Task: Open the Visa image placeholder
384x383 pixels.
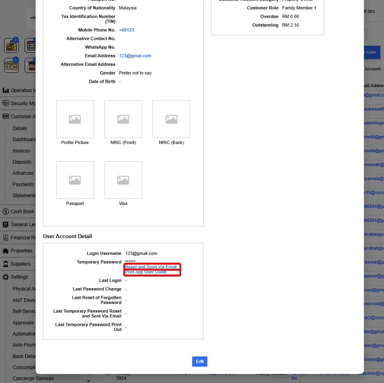Action: (x=123, y=180)
